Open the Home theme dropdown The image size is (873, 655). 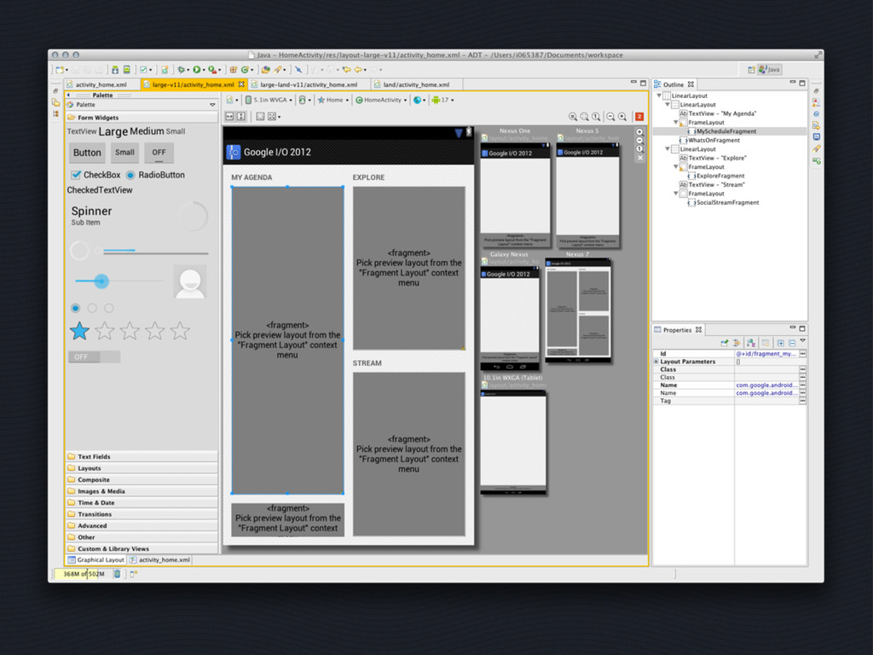click(x=333, y=101)
